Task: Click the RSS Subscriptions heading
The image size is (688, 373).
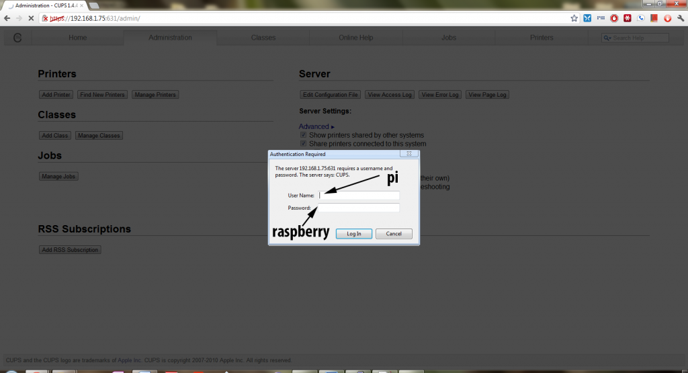Action: [x=84, y=229]
